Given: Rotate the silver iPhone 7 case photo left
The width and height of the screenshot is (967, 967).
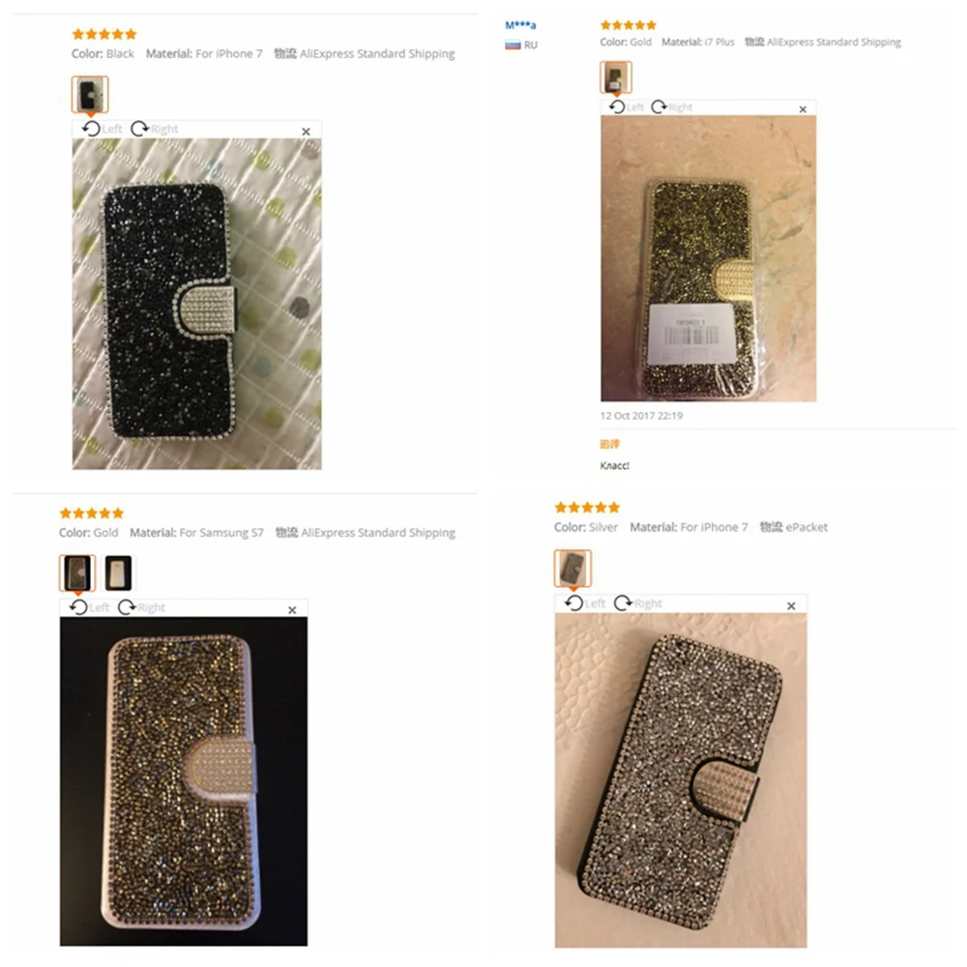Looking at the screenshot, I should pos(582,601).
